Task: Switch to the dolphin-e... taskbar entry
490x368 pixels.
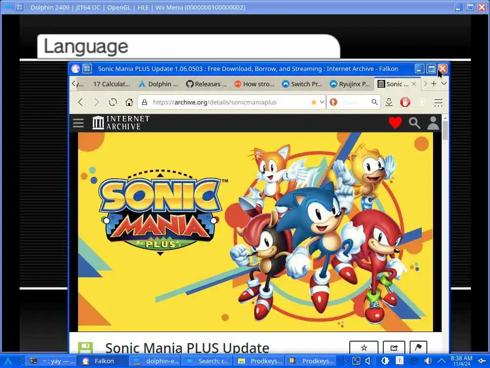Action: point(155,361)
